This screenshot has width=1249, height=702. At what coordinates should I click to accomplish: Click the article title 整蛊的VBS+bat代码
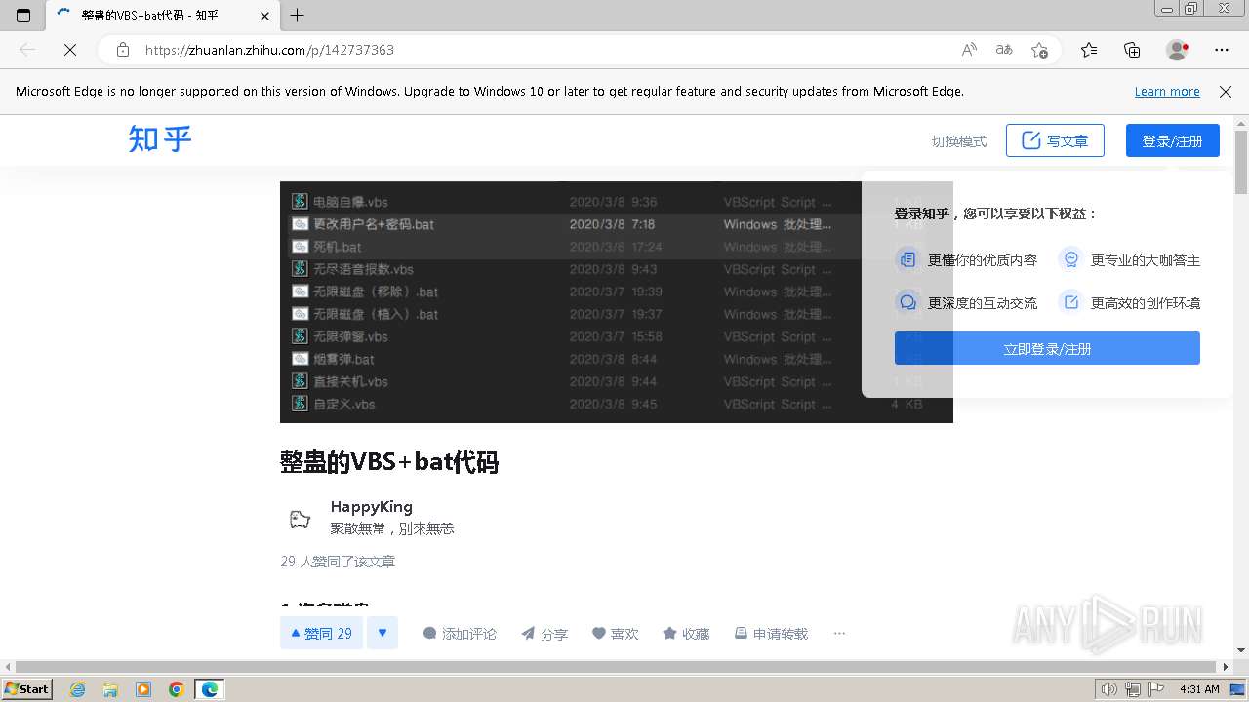389,462
